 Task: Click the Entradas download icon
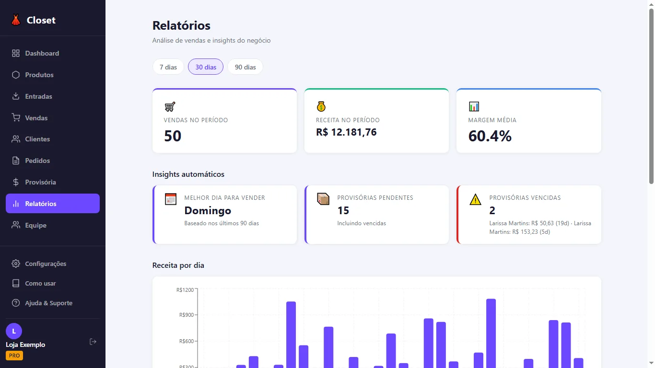click(x=16, y=96)
